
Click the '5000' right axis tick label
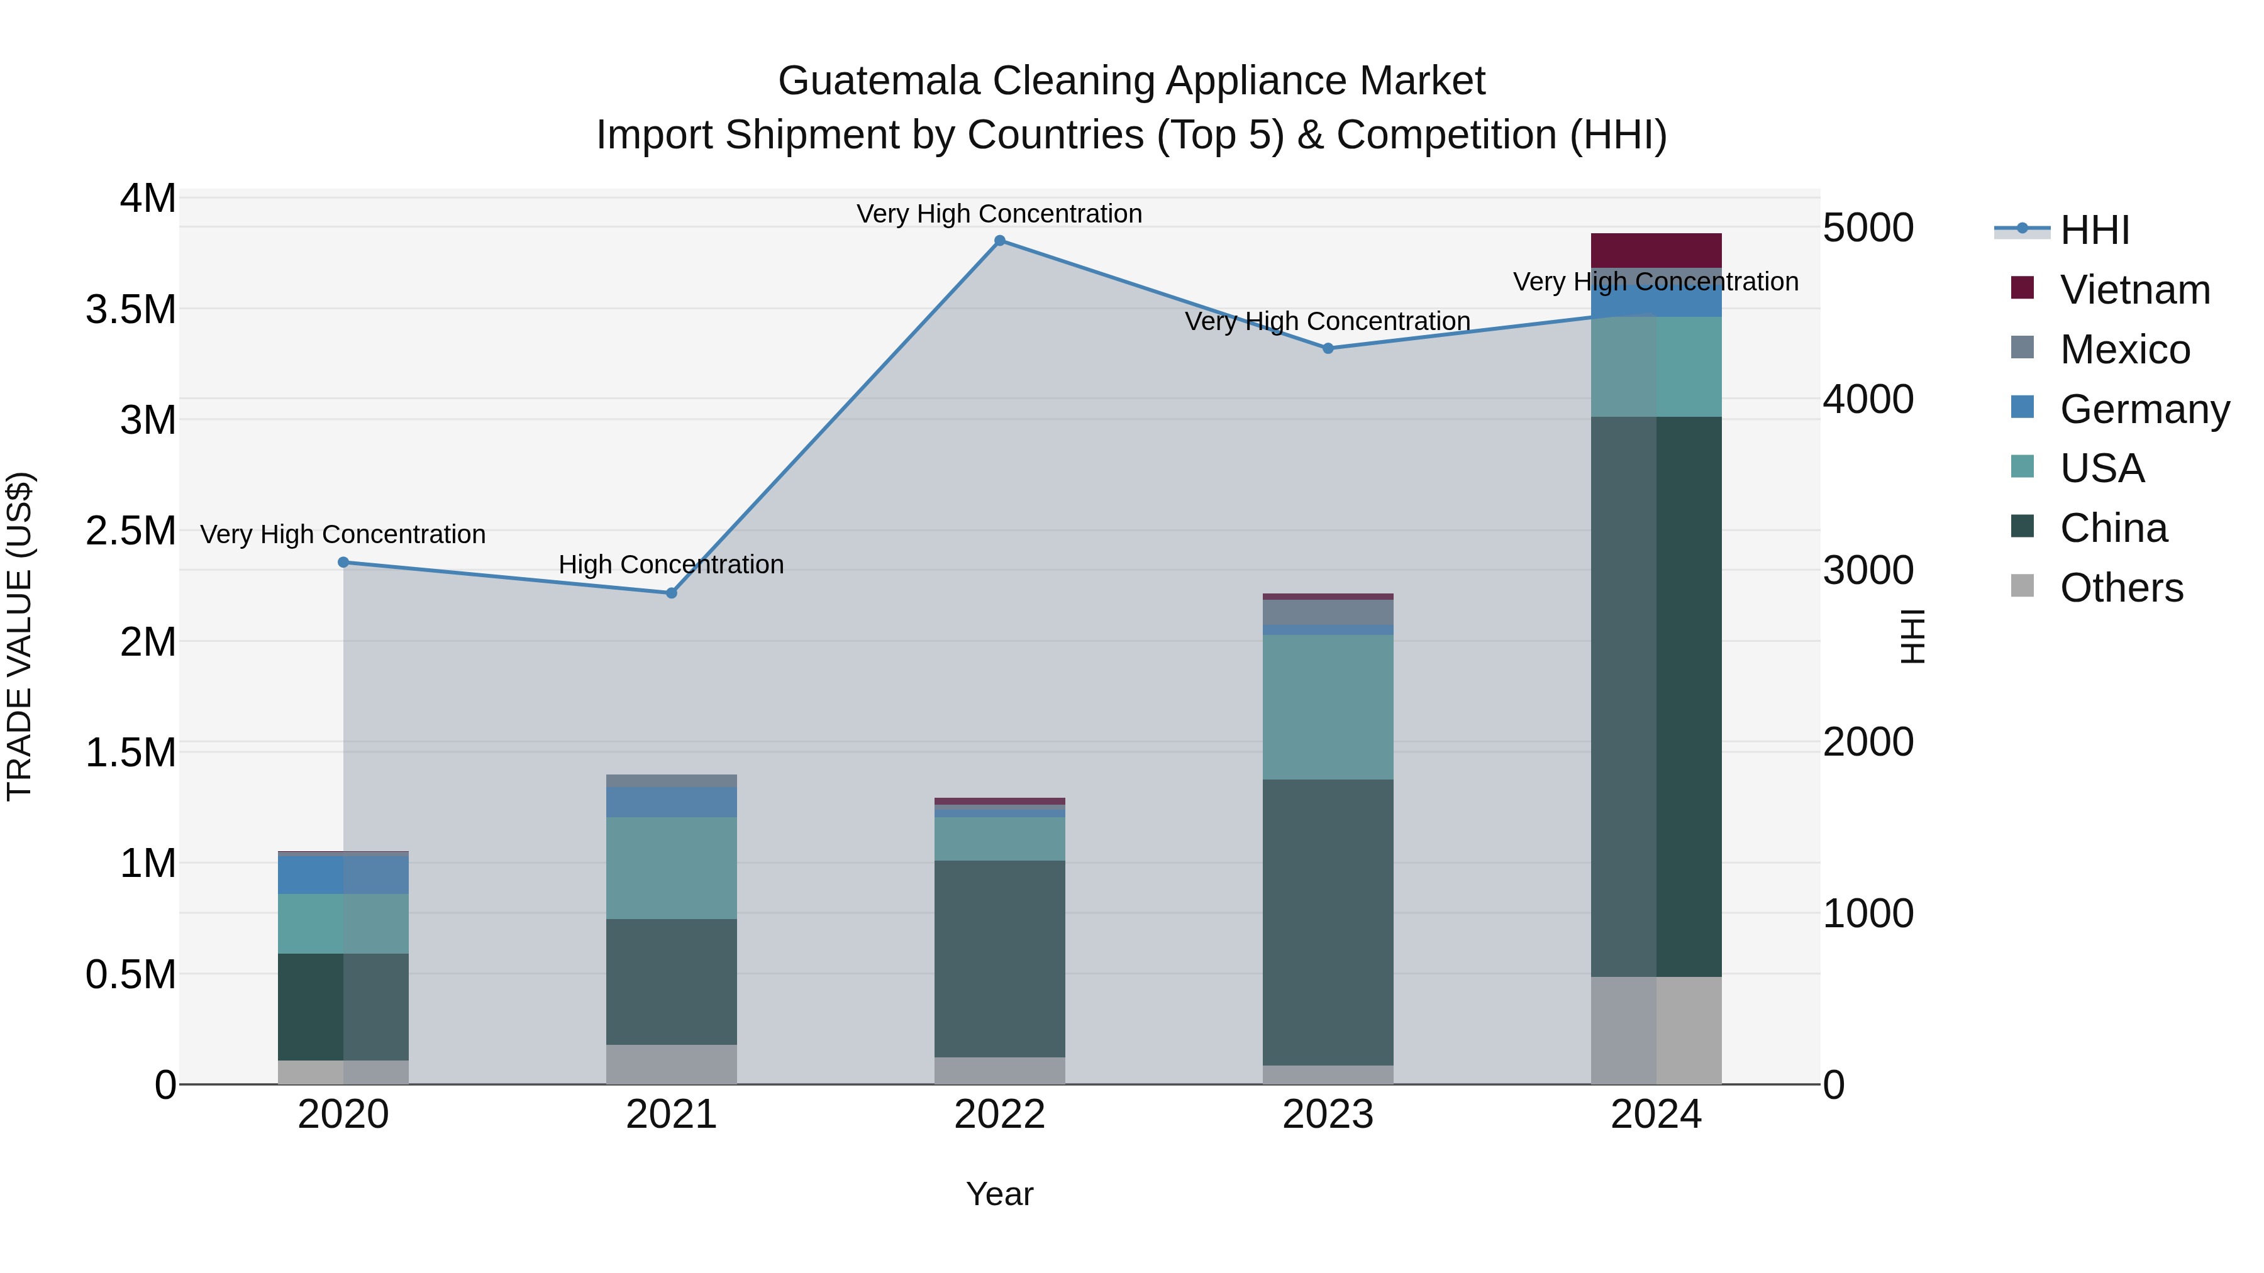tap(1868, 228)
